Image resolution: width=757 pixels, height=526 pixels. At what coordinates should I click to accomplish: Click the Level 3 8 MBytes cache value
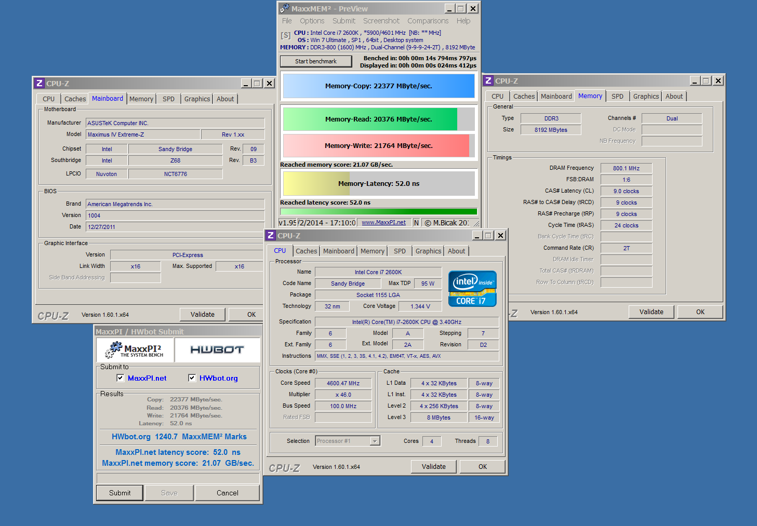(x=439, y=417)
